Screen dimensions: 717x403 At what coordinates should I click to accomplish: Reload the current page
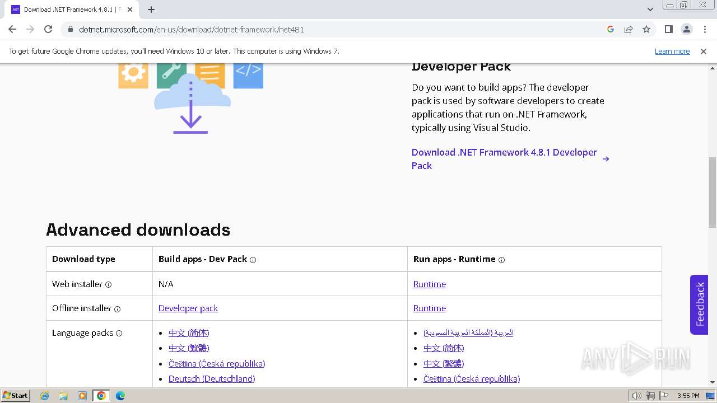(x=48, y=29)
